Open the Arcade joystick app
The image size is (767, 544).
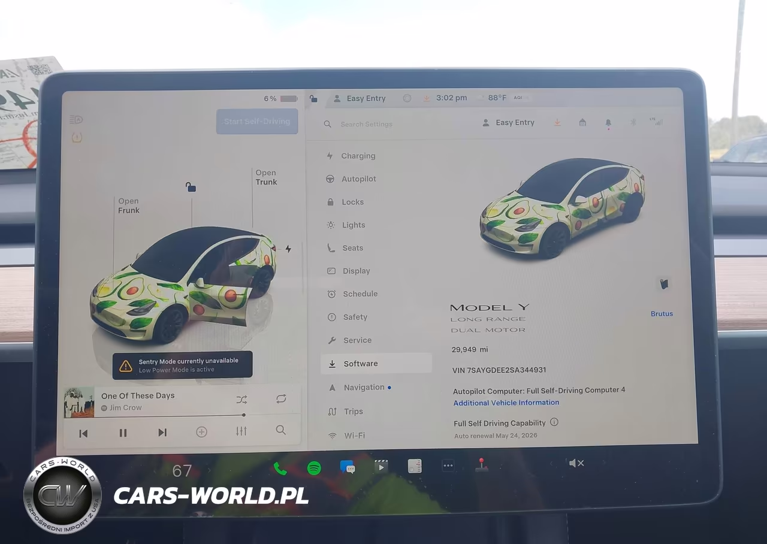coord(481,465)
